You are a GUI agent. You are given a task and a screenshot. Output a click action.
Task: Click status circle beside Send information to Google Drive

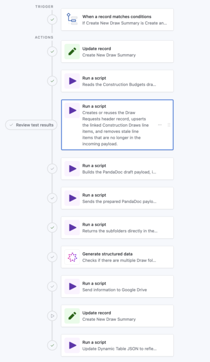coord(52,287)
